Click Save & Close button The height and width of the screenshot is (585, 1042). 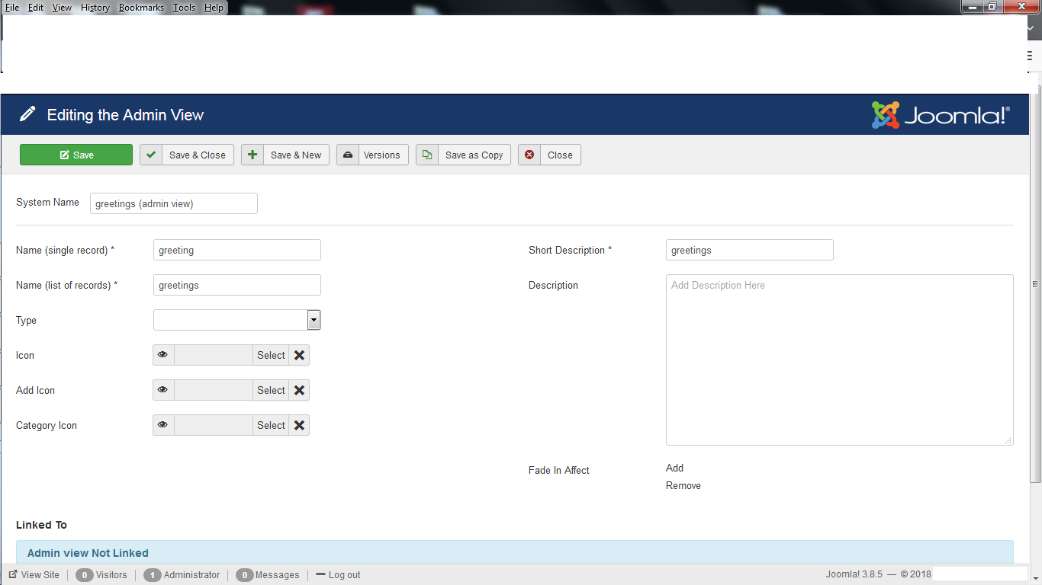tap(187, 155)
